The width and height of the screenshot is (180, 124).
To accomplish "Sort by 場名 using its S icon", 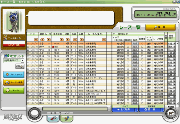I will click(42, 40).
